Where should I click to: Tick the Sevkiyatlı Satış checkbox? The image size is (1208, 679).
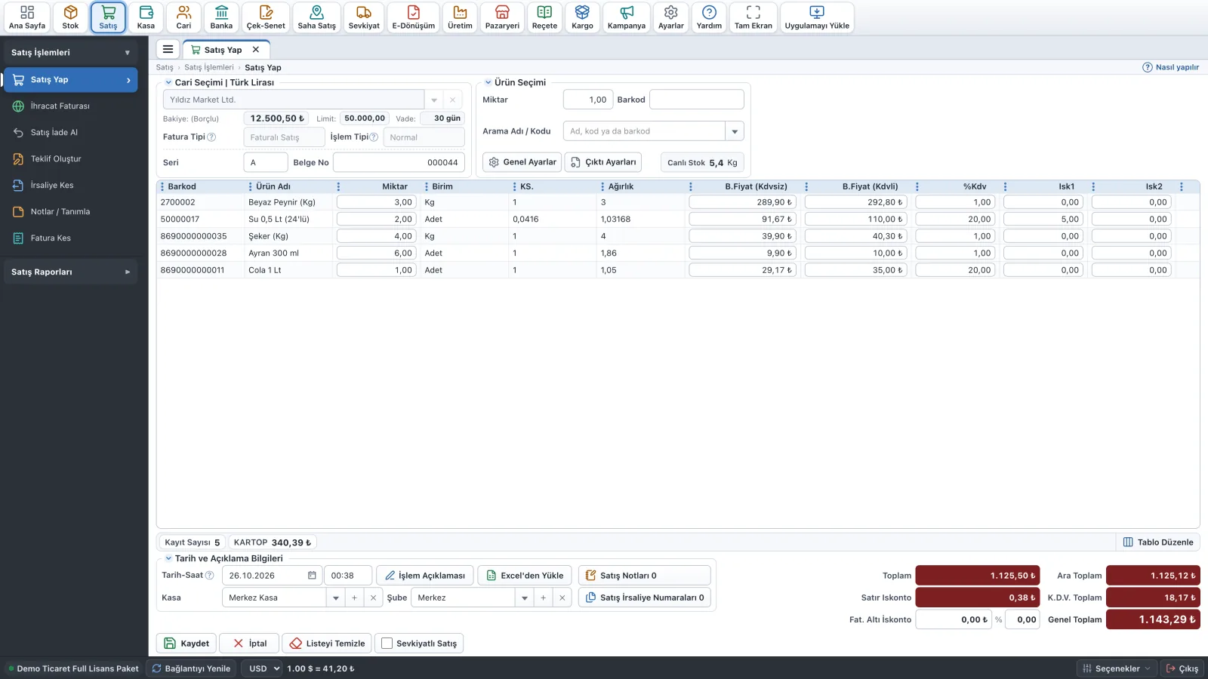pos(387,644)
